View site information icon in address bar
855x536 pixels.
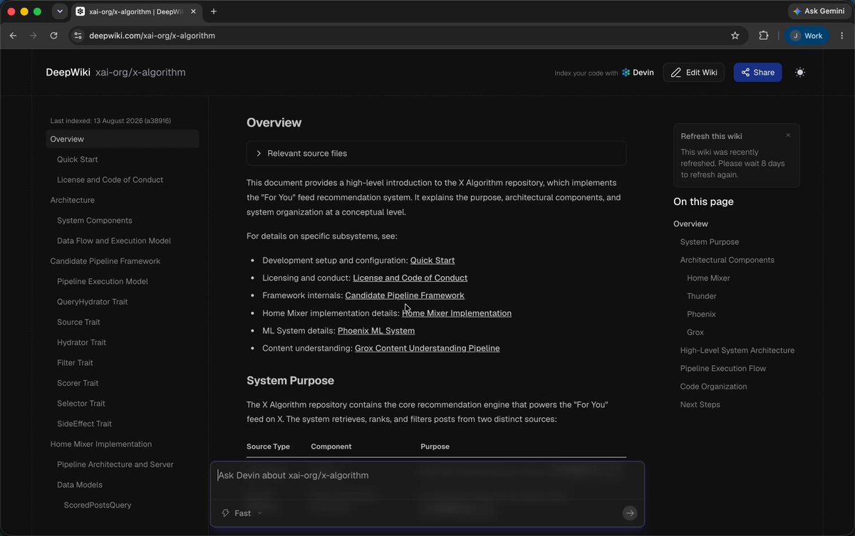(78, 36)
